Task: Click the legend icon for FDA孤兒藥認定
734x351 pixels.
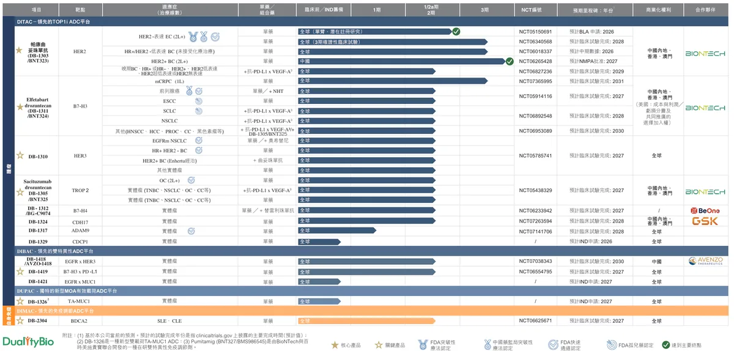Action: (612, 345)
